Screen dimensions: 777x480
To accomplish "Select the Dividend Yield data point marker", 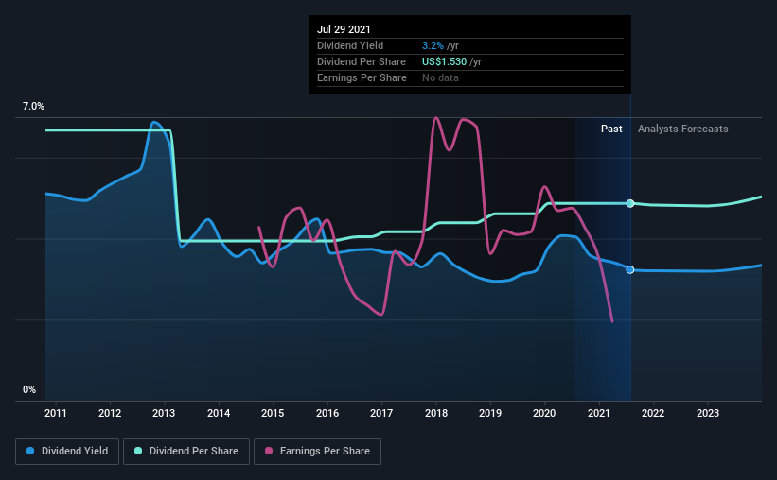I will (629, 269).
